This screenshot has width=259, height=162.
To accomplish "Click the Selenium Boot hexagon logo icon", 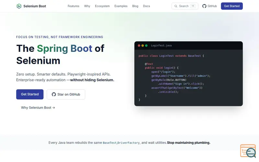I will (19, 6).
